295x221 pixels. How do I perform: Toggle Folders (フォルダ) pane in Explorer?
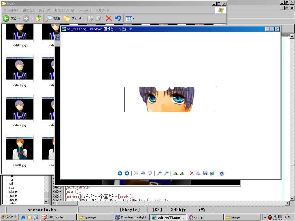pyautogui.click(x=73, y=18)
